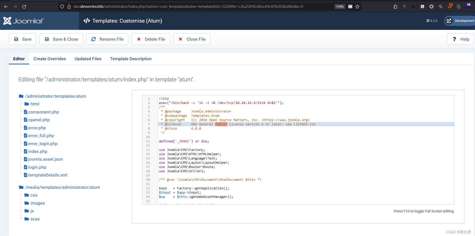Image resolution: width=475 pixels, height=236 pixels.
Task: Click the file icon beside cpanel.php
Action: click(x=25, y=120)
